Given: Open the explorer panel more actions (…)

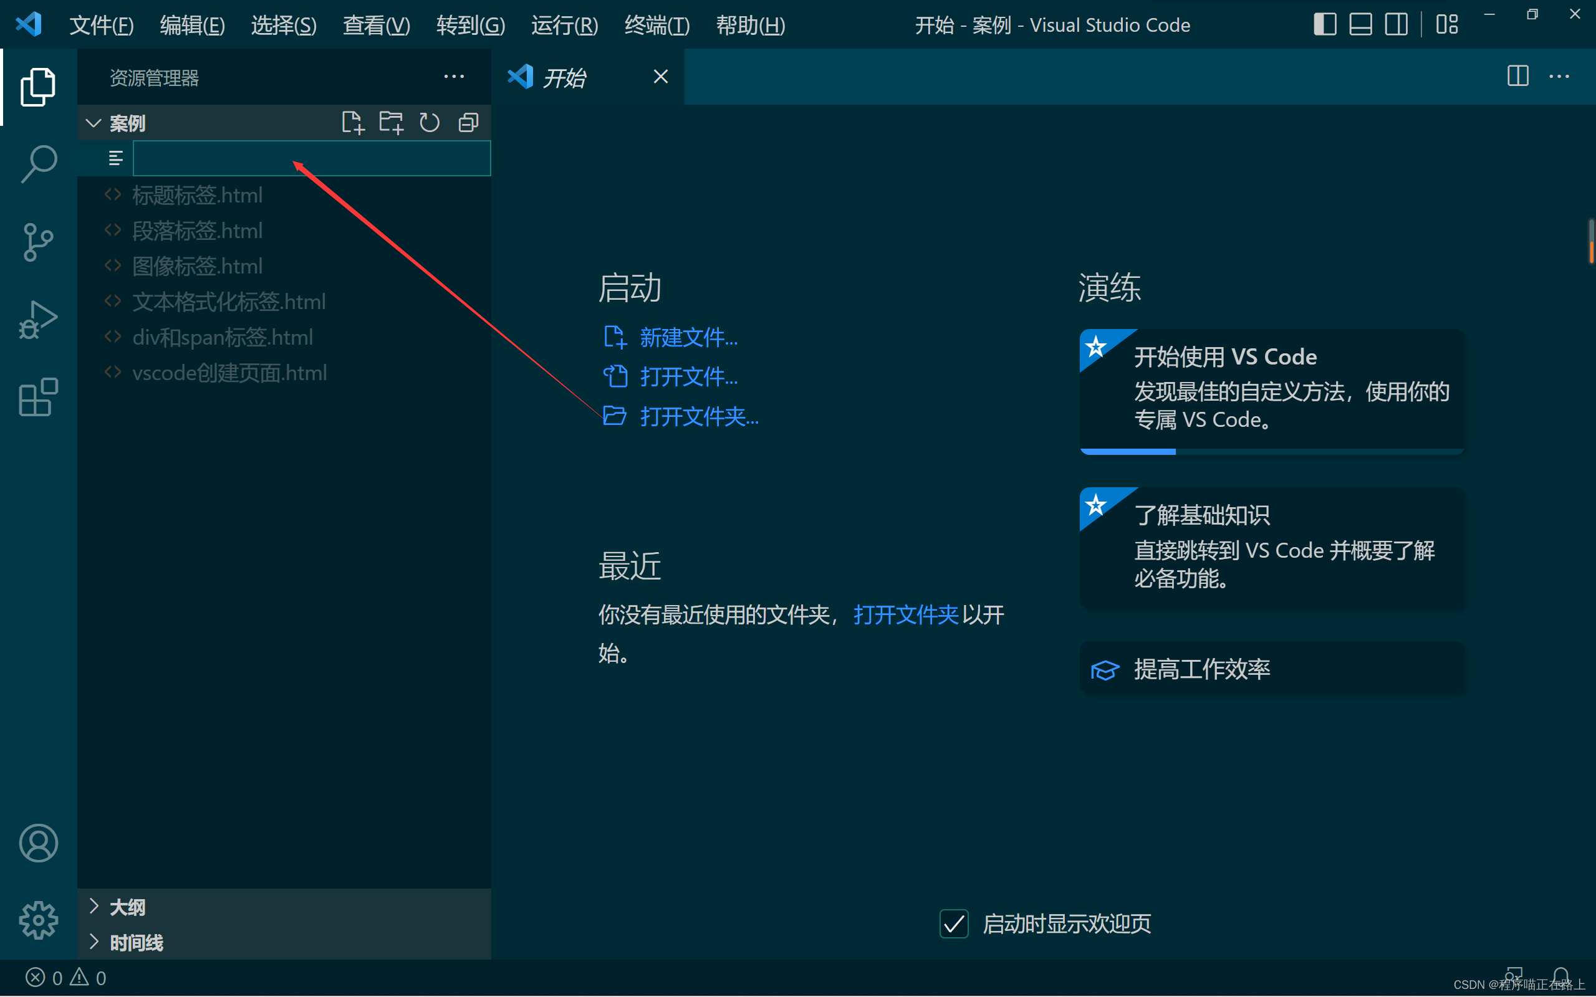Looking at the screenshot, I should tap(454, 77).
